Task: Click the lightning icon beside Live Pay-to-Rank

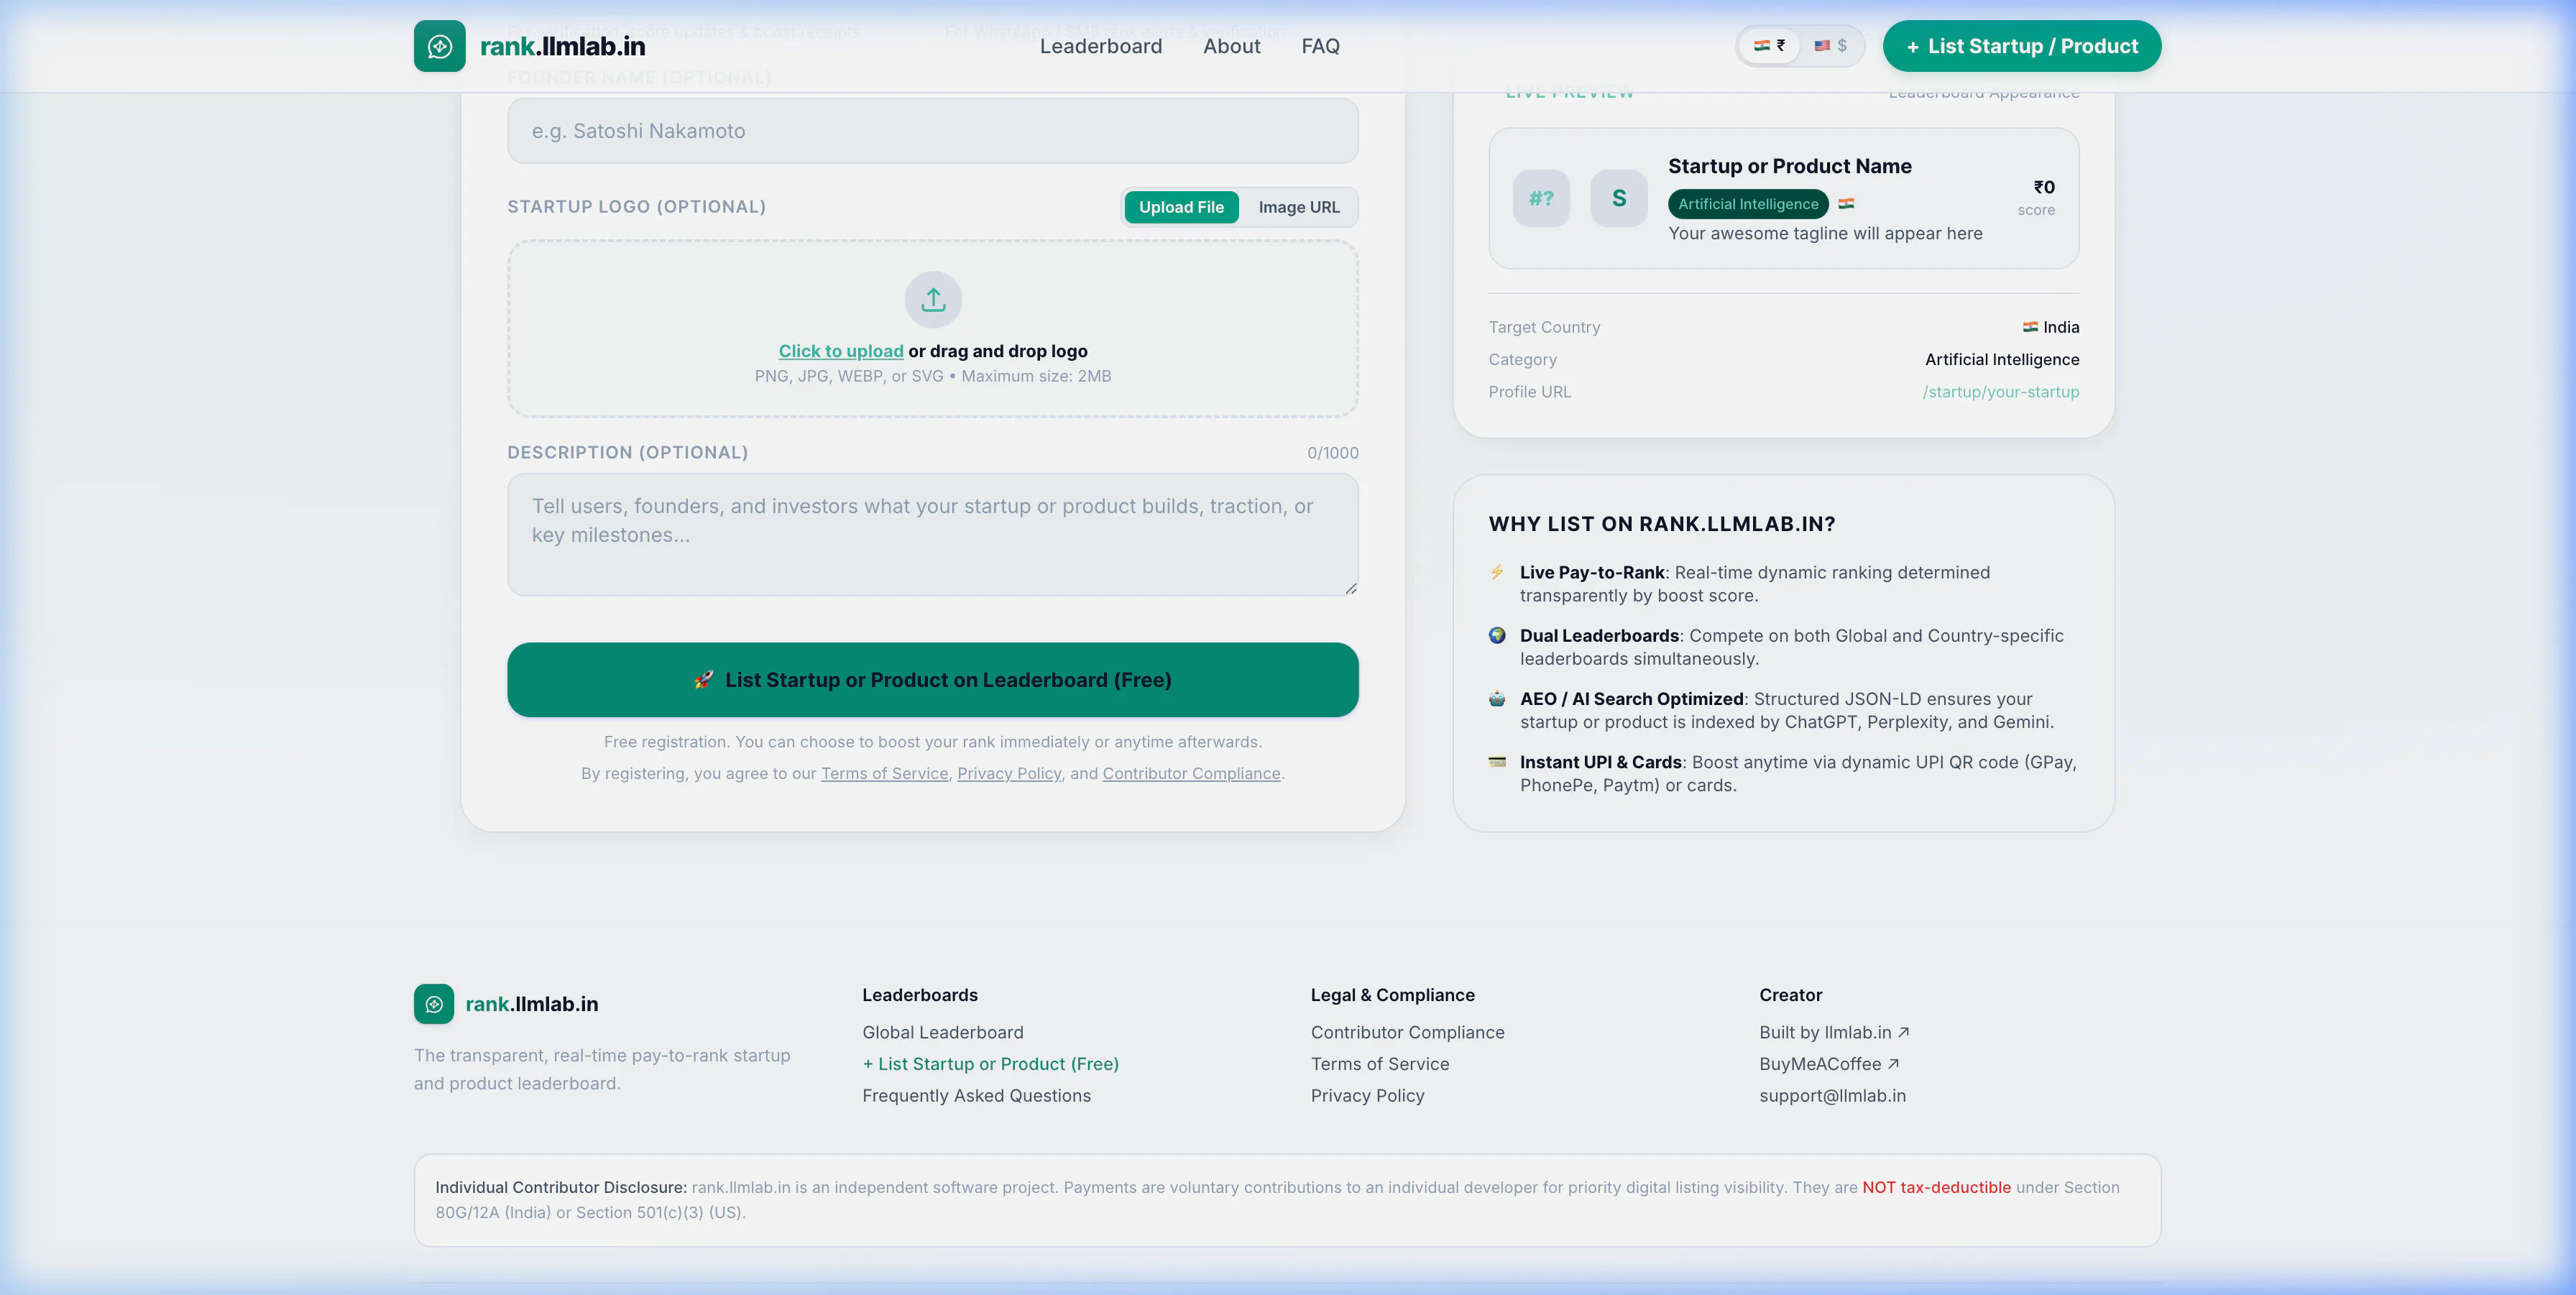Action: [x=1497, y=572]
